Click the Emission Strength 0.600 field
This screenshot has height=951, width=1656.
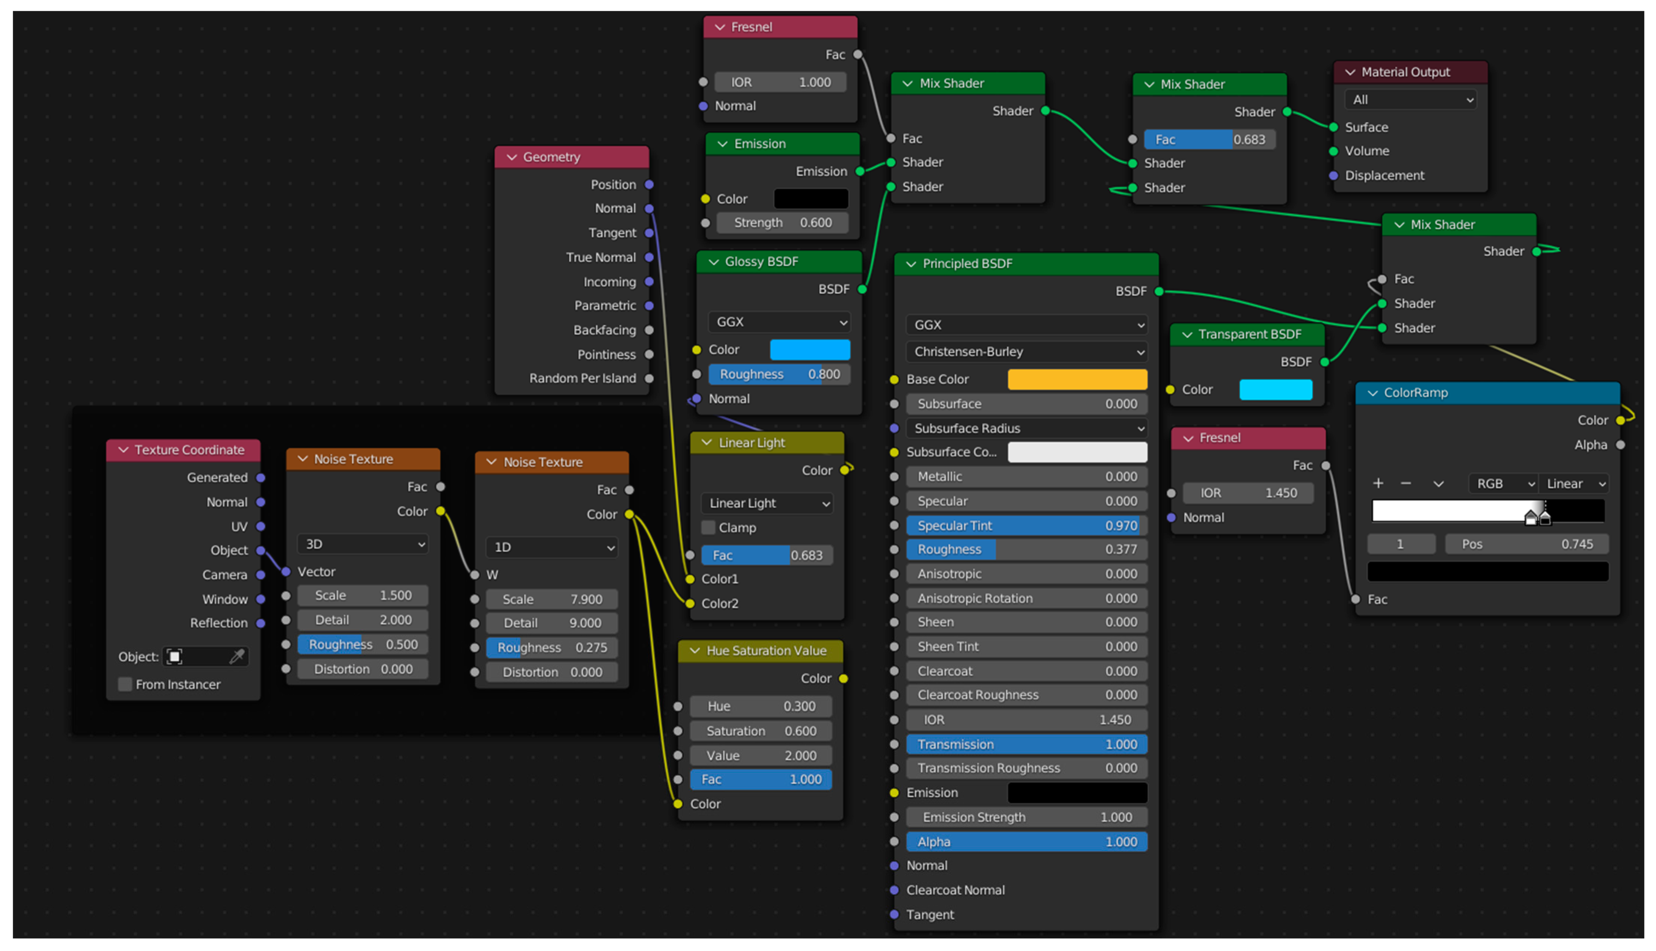point(783,223)
